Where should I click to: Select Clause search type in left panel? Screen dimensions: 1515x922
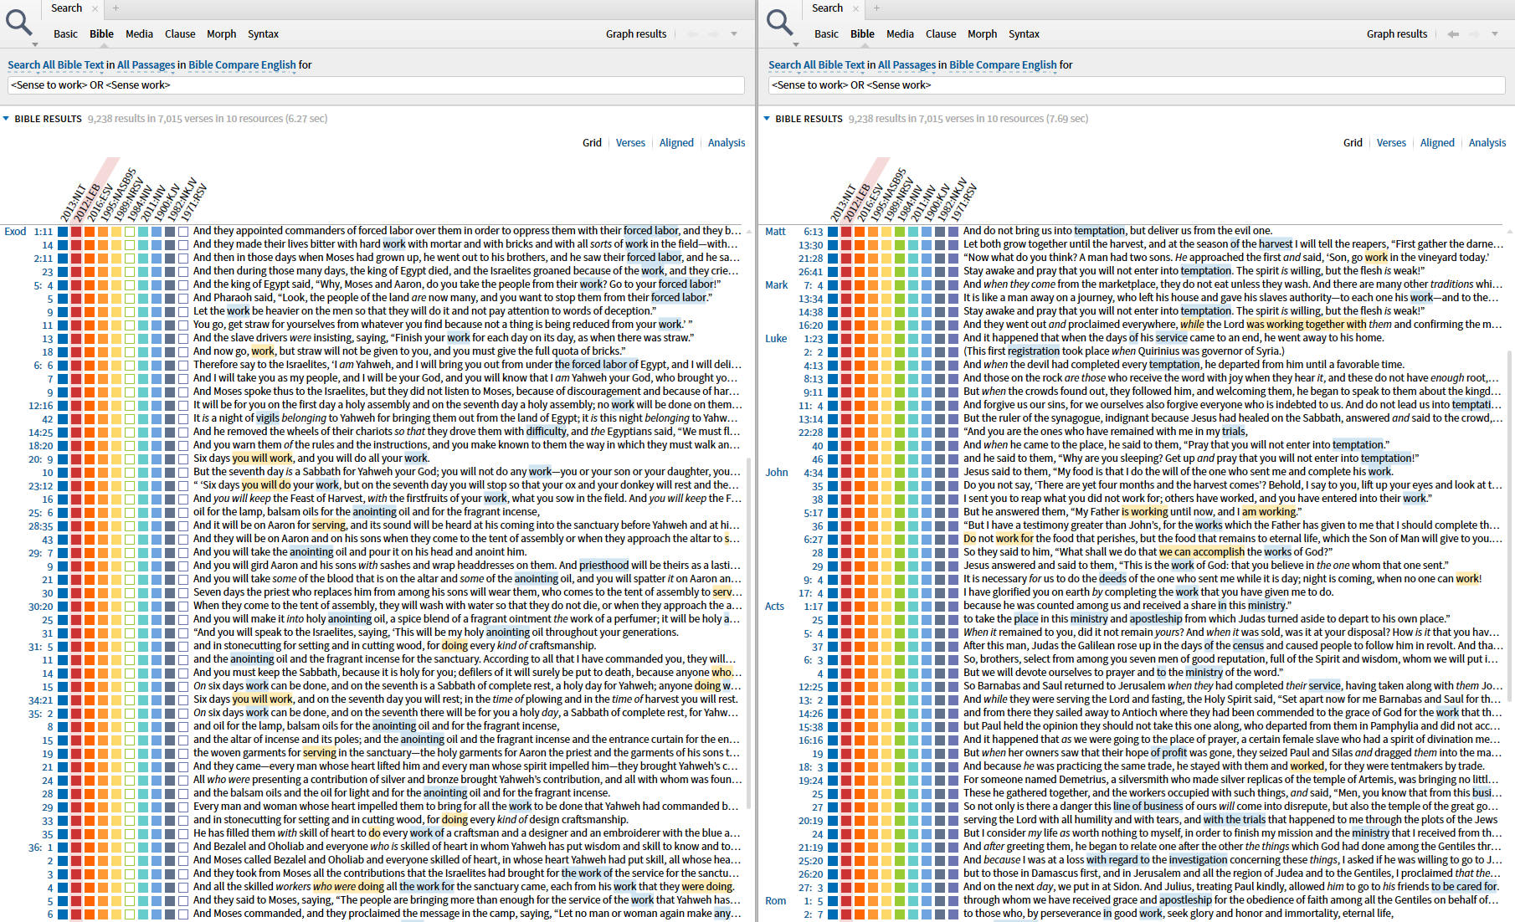click(x=180, y=34)
